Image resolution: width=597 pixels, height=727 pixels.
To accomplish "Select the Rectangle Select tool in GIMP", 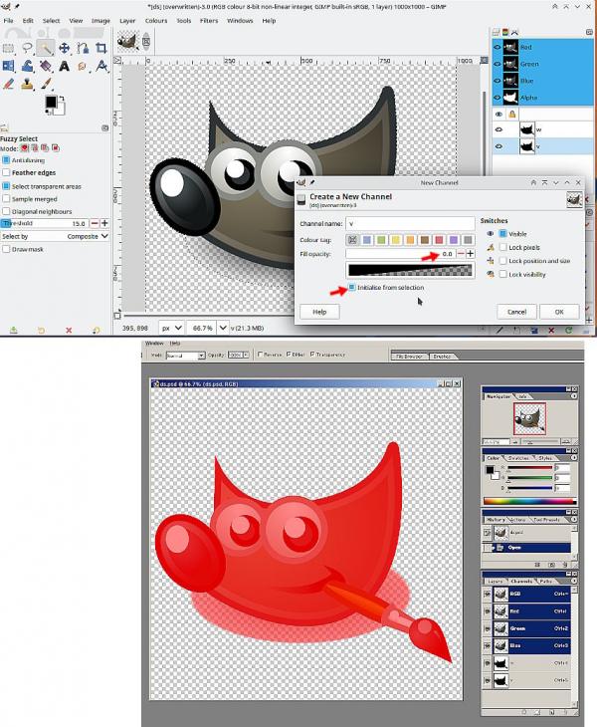I will 8,48.
